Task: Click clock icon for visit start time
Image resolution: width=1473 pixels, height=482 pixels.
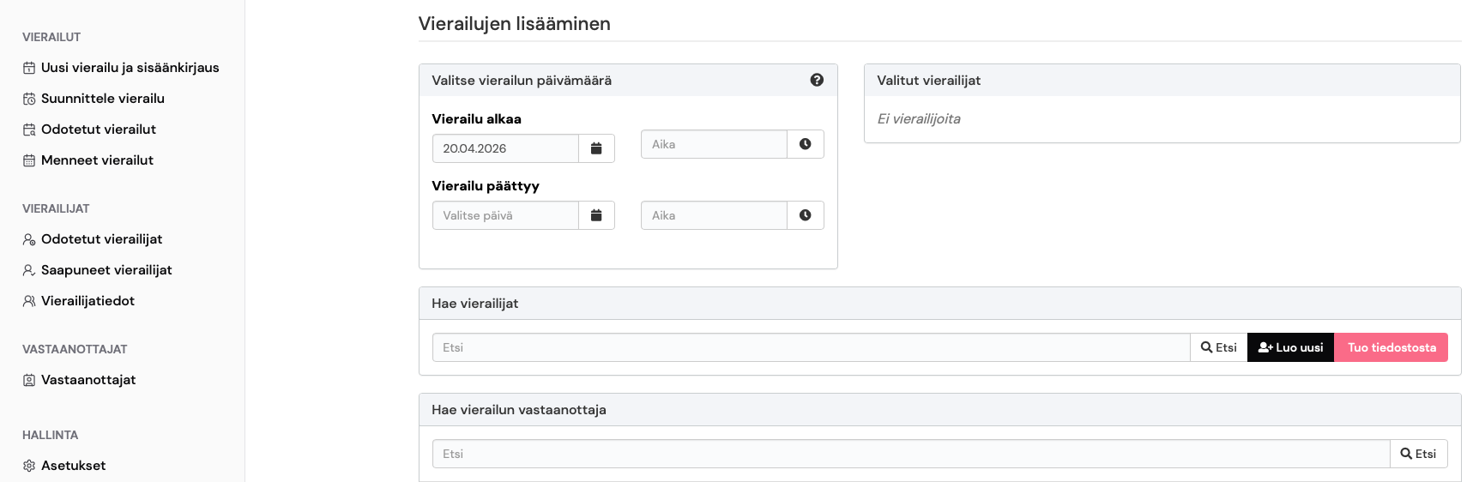Action: tap(805, 144)
